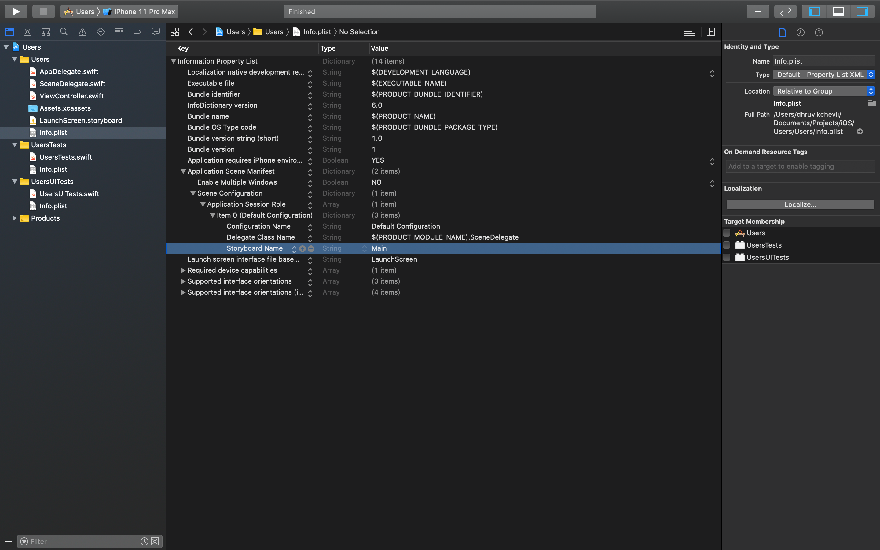This screenshot has width=880, height=550.
Task: Show the Debug navigator
Action: pyautogui.click(x=119, y=32)
